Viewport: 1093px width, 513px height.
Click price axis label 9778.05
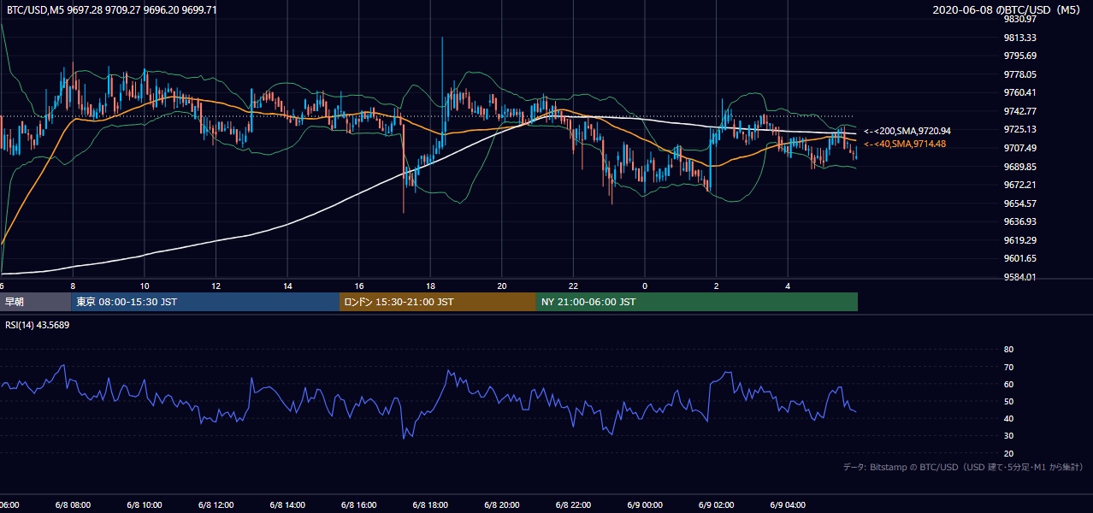pyautogui.click(x=1019, y=74)
